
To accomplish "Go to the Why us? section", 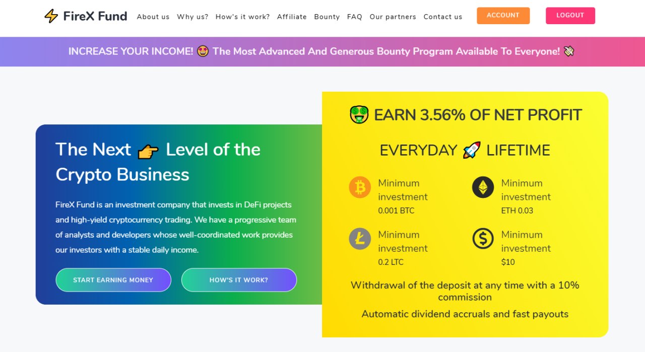I will [x=192, y=17].
